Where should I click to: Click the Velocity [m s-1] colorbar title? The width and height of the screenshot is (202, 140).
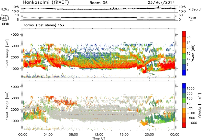(199, 105)
